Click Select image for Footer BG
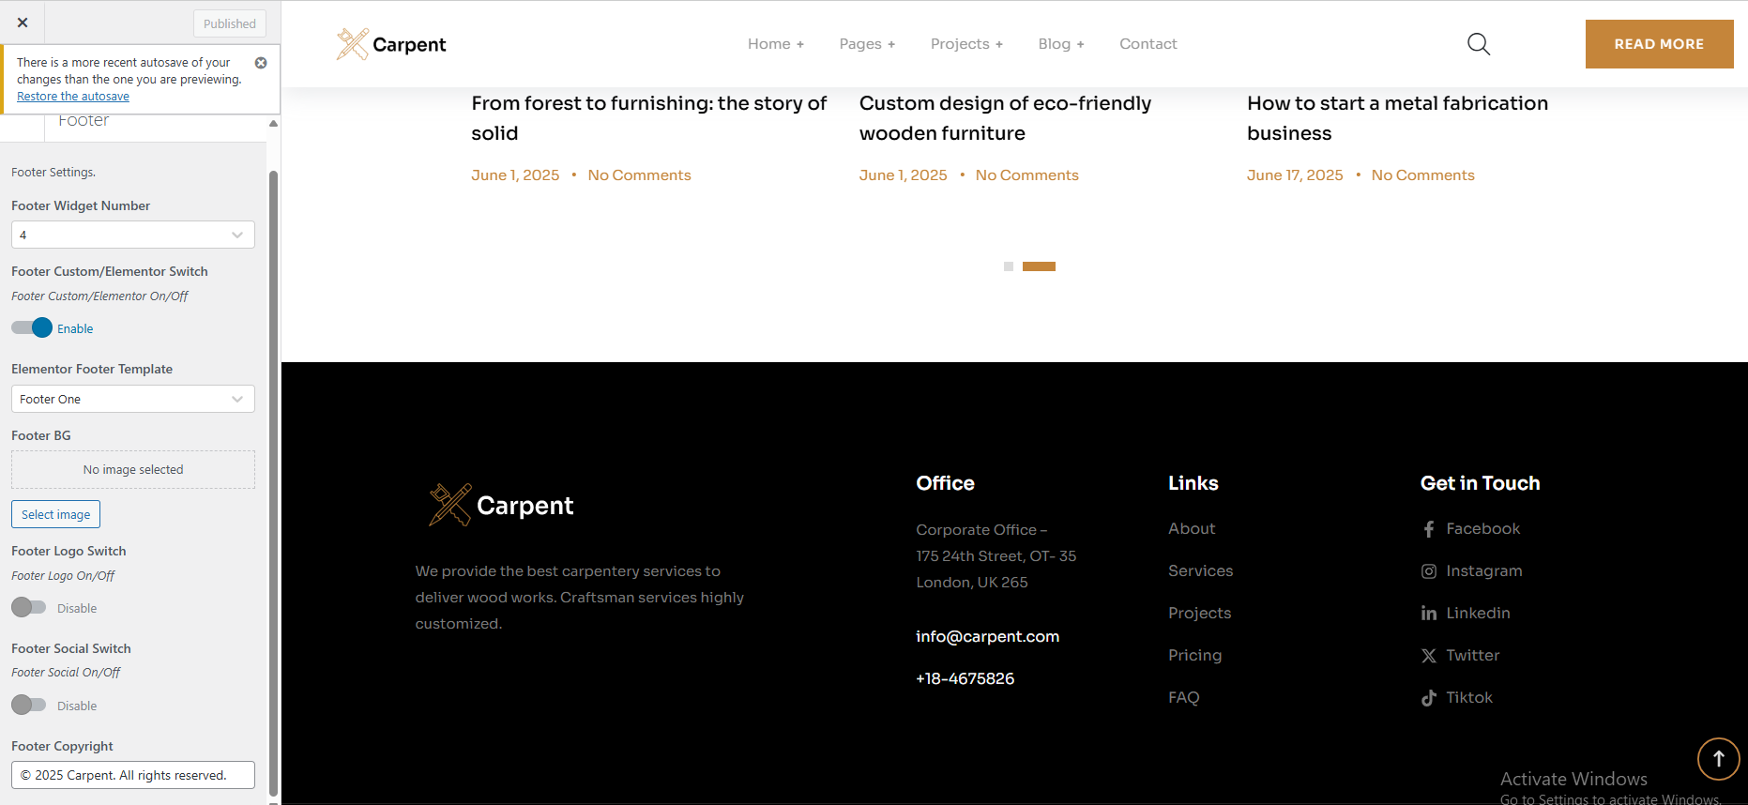This screenshot has height=805, width=1748. 55,514
